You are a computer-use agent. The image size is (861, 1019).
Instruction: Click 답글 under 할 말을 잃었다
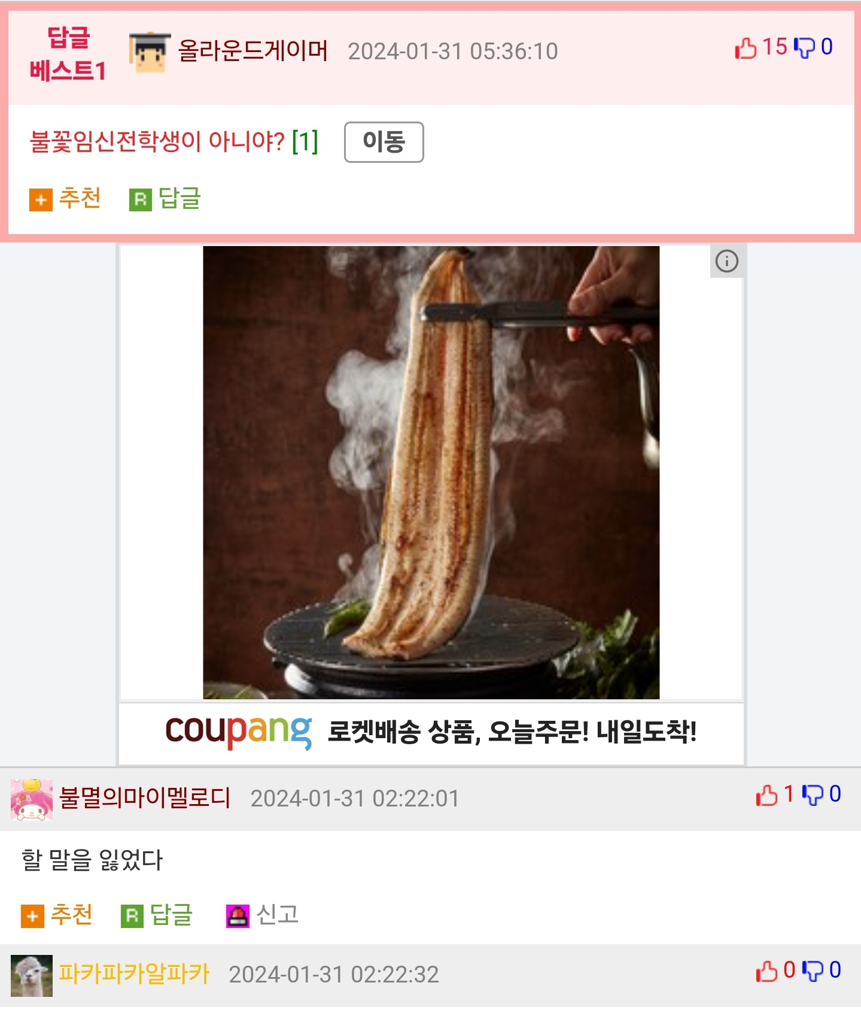156,915
